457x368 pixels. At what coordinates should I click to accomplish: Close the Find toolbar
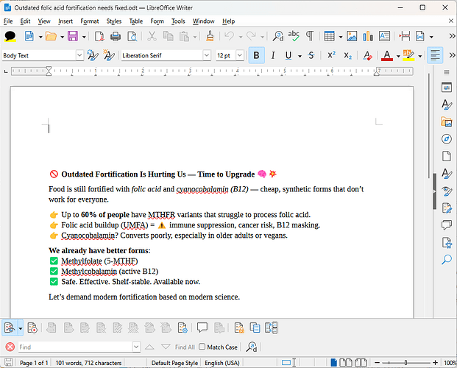click(x=10, y=347)
